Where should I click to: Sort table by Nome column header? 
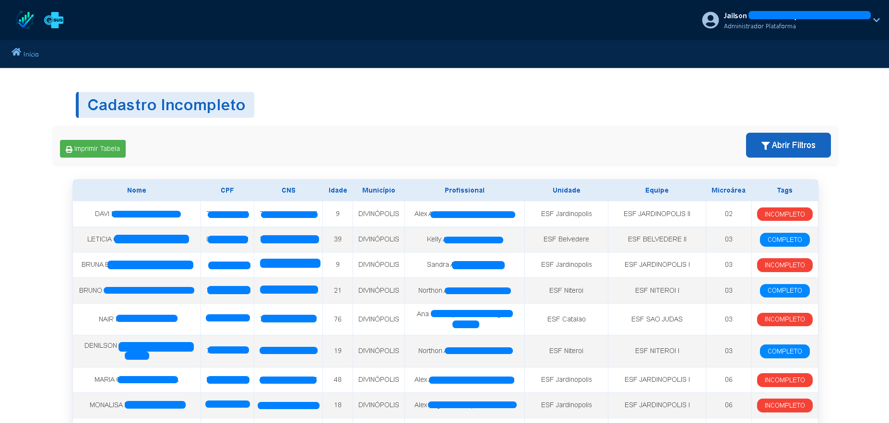[x=136, y=190]
